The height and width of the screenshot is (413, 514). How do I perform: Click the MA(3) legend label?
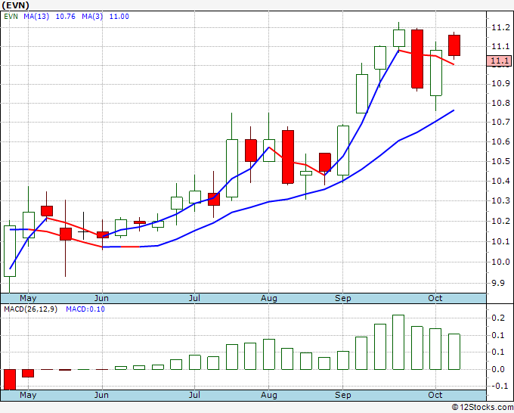92,17
